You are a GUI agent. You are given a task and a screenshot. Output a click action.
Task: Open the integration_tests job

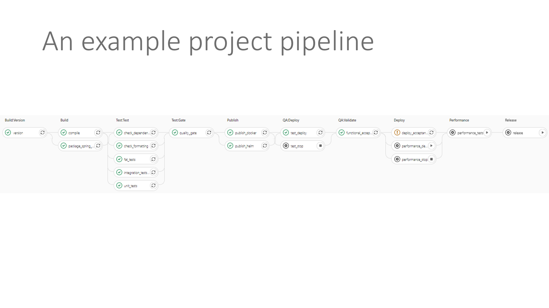[136, 172]
